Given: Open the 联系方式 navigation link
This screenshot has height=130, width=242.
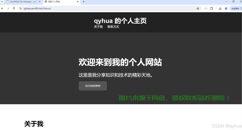Looking at the screenshot, I should point(113,27).
